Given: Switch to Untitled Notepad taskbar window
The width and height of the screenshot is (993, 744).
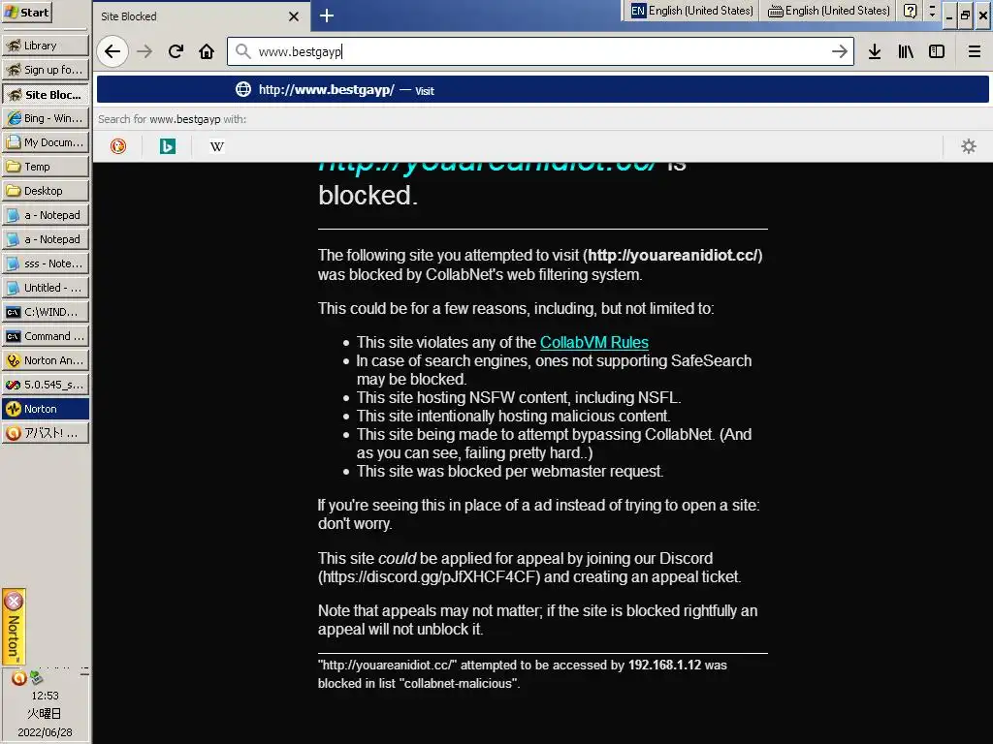Looking at the screenshot, I should (x=46, y=287).
